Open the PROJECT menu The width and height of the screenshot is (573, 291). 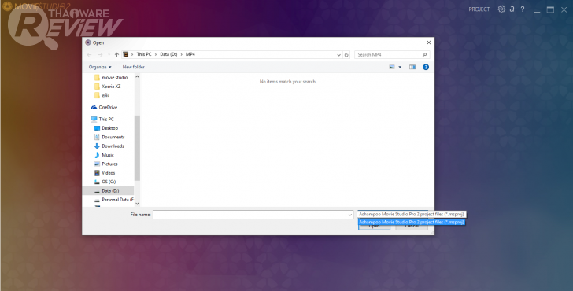coord(479,9)
